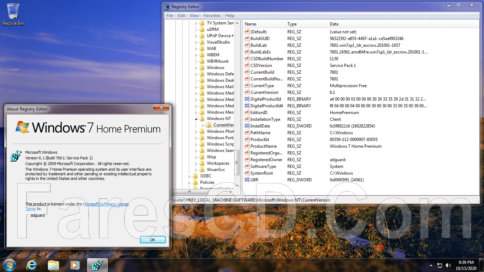
Task: Click the (Default) value icon
Action: (247, 32)
